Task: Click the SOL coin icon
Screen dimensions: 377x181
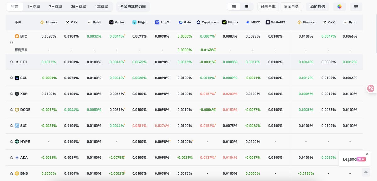Action: [17, 78]
